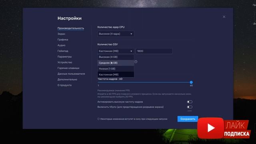Click the help question mark icon near RAM list
The image size is (256, 144).
point(136,62)
